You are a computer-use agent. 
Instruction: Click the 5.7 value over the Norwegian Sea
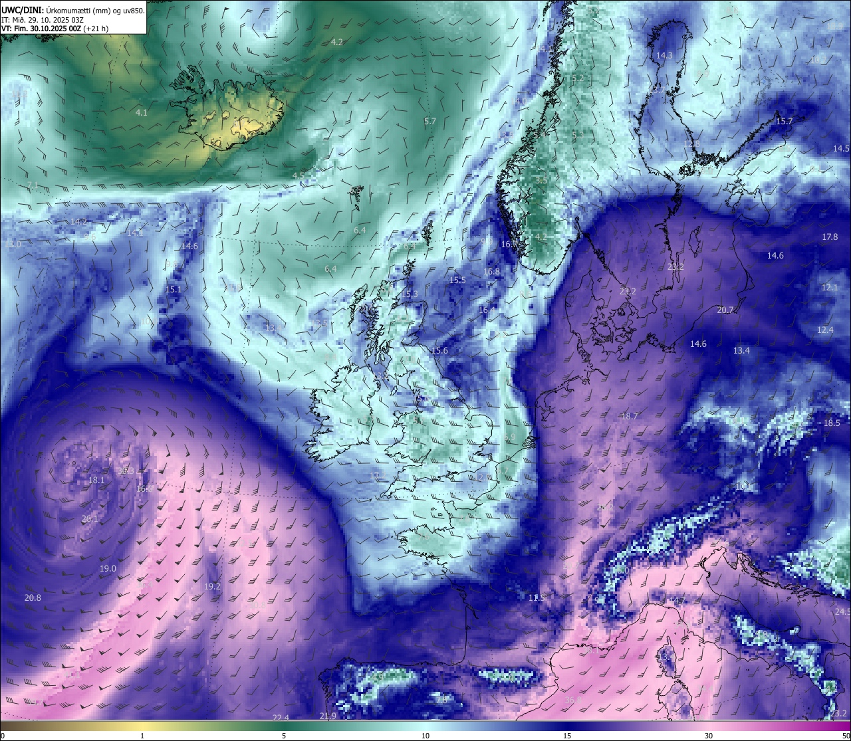pos(430,121)
